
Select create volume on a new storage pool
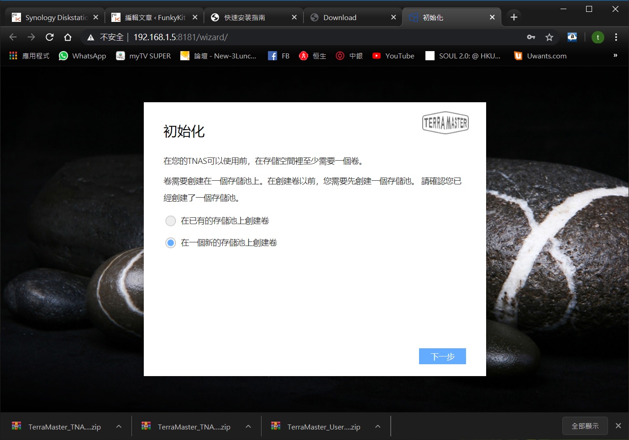tap(171, 243)
